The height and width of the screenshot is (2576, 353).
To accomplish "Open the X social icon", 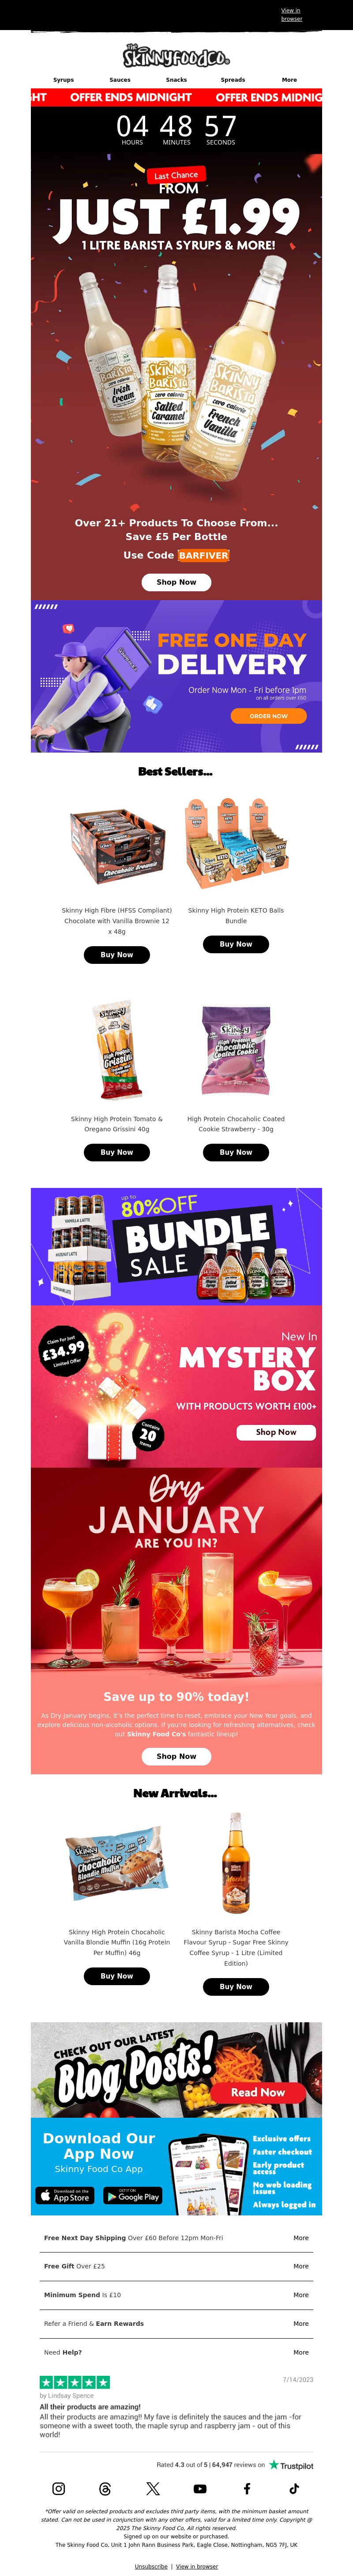I will click(x=153, y=2488).
